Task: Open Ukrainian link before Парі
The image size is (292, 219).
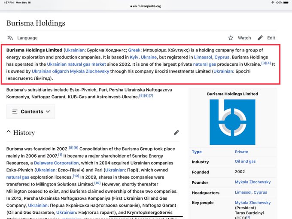Action: click(115, 170)
